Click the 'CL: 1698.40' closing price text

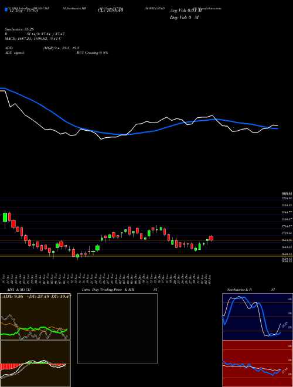tap(110, 11)
